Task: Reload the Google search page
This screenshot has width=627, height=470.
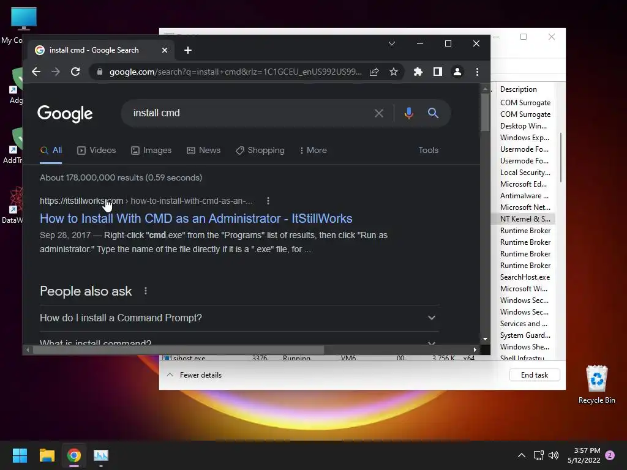Action: [x=75, y=72]
